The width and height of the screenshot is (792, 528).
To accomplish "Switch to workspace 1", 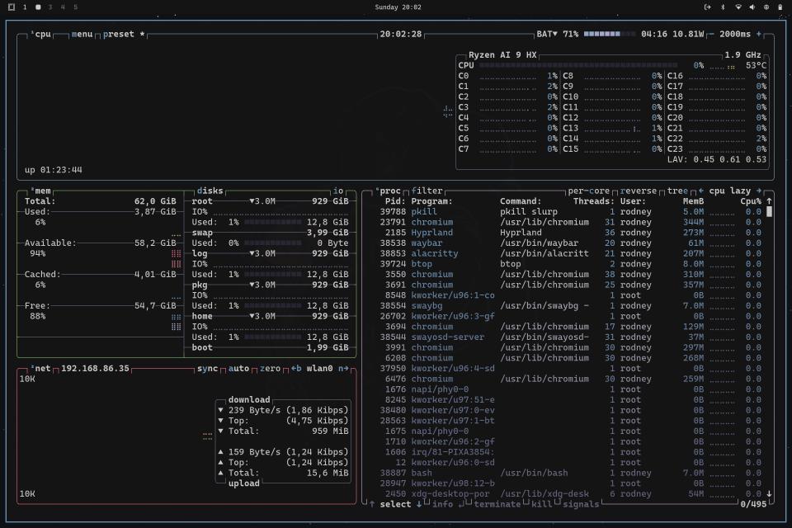I will 25,7.
